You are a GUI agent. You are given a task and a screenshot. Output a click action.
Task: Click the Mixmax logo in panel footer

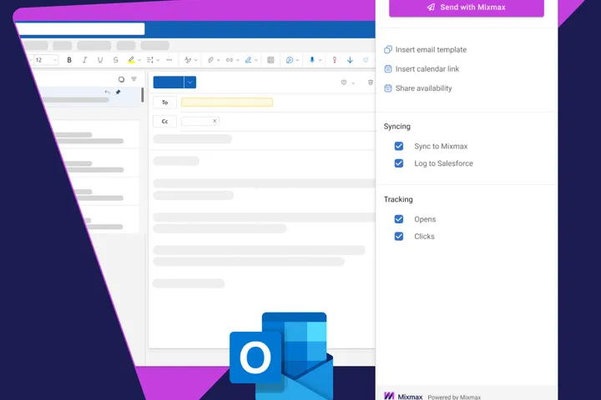coord(389,396)
